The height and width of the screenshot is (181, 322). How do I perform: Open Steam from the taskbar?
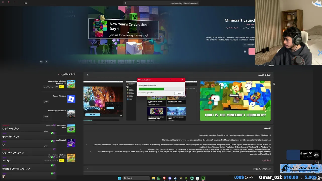click(x=175, y=178)
